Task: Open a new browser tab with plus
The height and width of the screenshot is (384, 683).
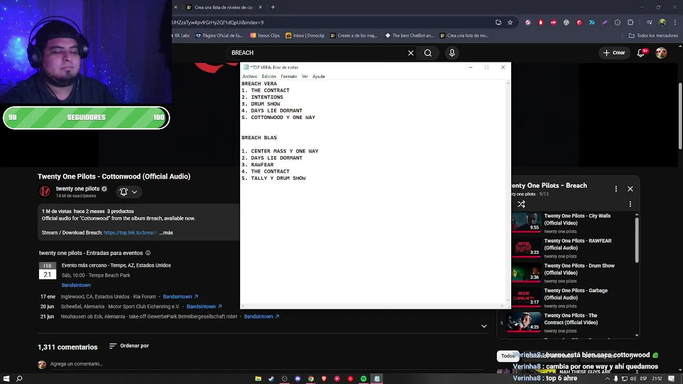Action: [273, 7]
